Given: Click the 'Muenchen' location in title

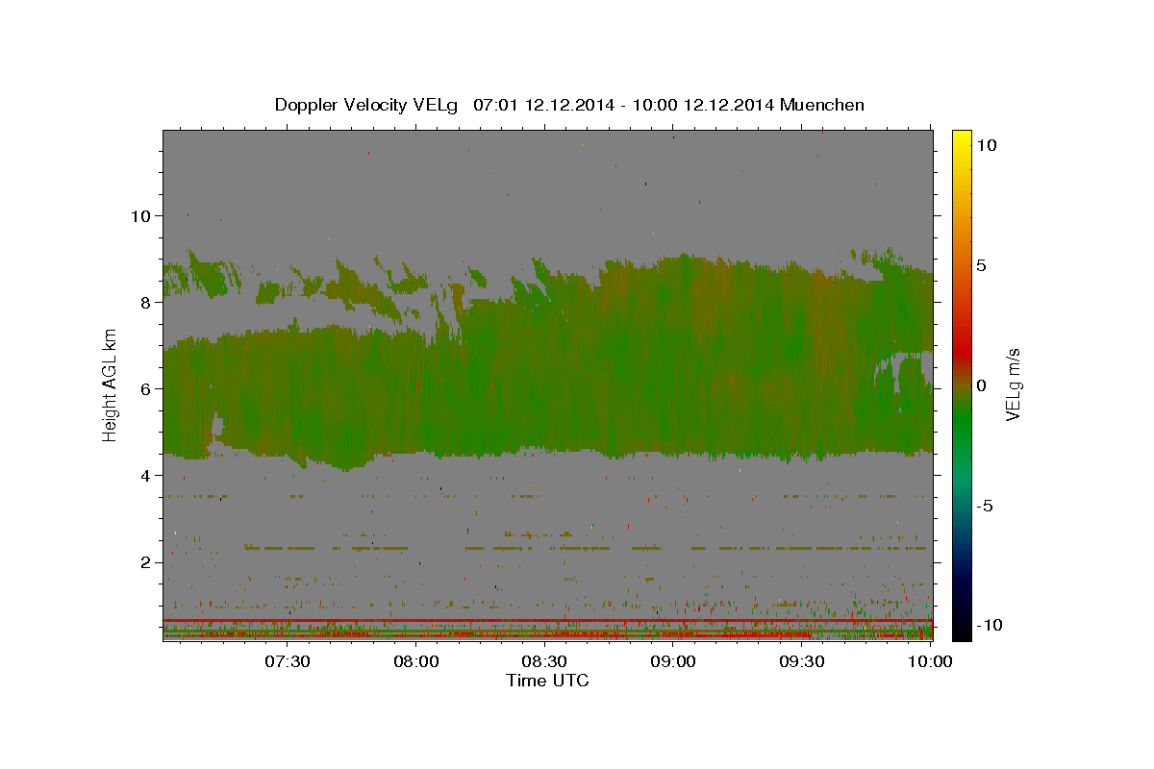Looking at the screenshot, I should 822,105.
